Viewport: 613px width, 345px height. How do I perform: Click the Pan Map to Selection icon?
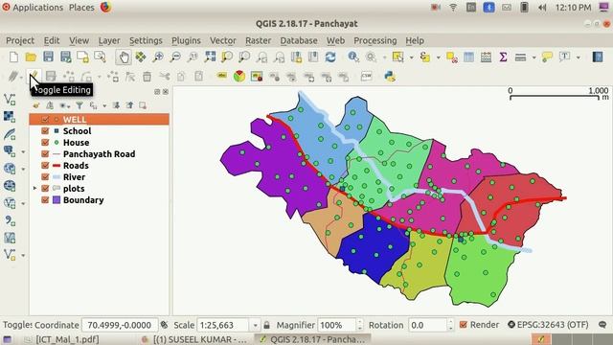click(141, 57)
